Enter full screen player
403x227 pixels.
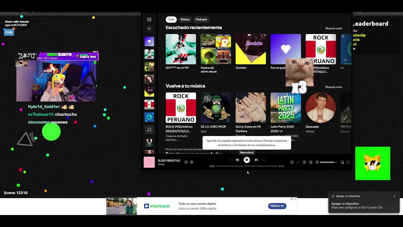coord(348,162)
